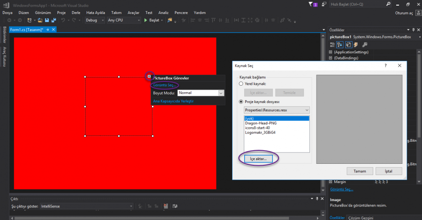This screenshot has width=422, height=220.
Task: Expand the (DataBindings) property node
Action: [x=331, y=58]
